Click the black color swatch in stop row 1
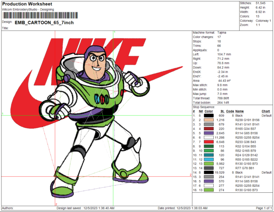 click(209, 116)
